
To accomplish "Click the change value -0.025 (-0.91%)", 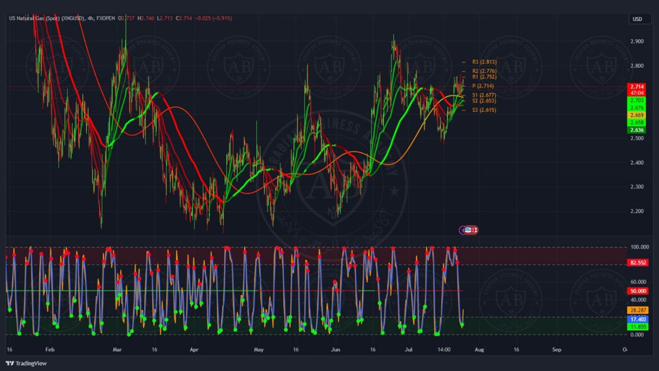I will pos(214,18).
